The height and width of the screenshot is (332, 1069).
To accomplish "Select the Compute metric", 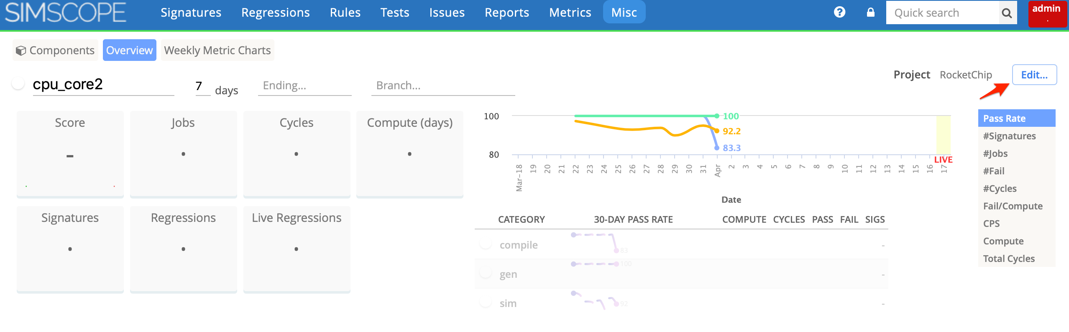I will (x=1017, y=241).
